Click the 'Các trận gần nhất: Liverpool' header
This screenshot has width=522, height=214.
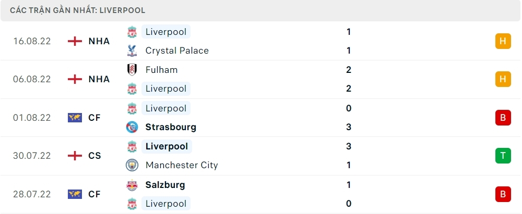[78, 10]
